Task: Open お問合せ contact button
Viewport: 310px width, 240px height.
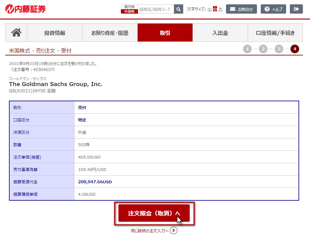Action: pos(241,9)
